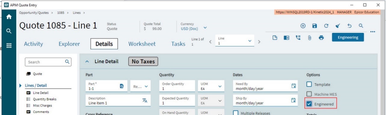
Task: Click the magnifier in the navigation Search box
Action: tap(67, 62)
